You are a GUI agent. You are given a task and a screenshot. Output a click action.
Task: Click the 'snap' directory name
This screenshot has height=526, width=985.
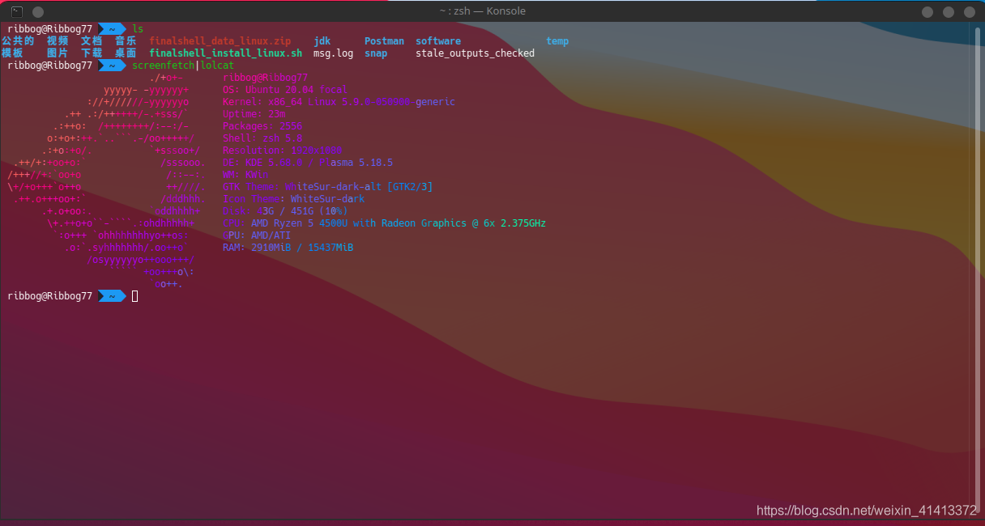coord(376,53)
